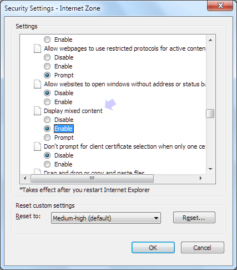Click the vertical scrollbar up arrow

tap(210, 40)
